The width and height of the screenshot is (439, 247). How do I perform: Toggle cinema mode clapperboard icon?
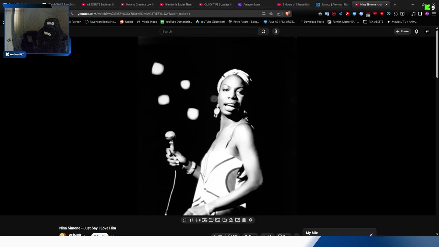211,220
